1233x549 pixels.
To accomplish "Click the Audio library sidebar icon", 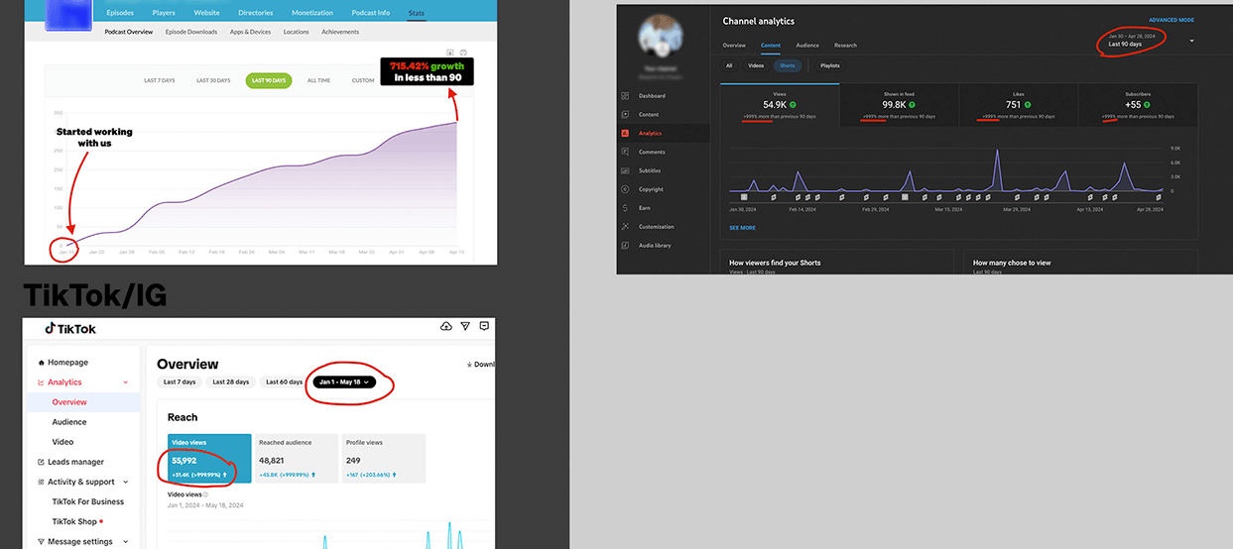I will 625,245.
